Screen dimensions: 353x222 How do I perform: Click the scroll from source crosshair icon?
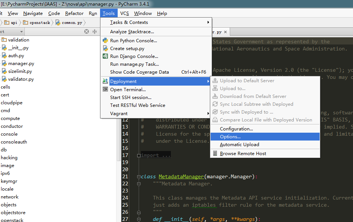[87, 31]
